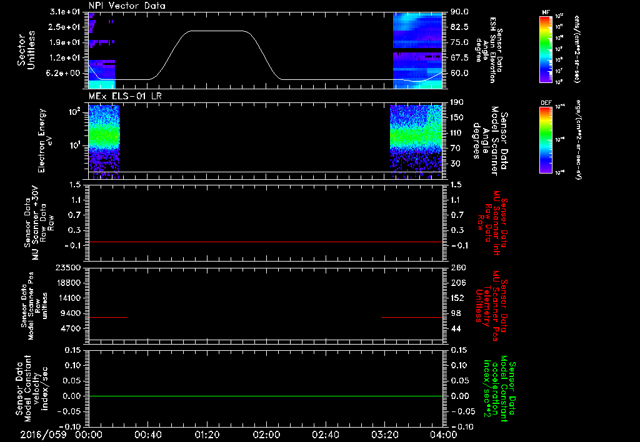Select the '150' scanner angle tick
The width and height of the screenshot is (640, 442).
pos(457,118)
